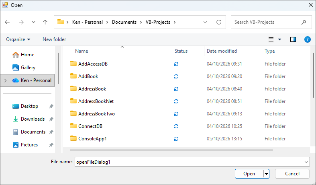Select the ConsoleApp1 folder
316x185 pixels.
click(x=88, y=139)
